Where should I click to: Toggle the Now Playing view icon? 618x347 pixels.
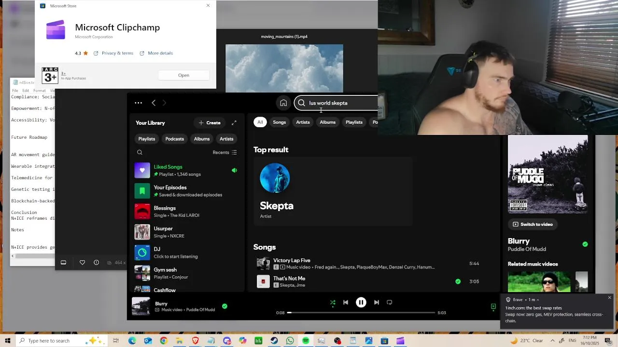(493, 306)
